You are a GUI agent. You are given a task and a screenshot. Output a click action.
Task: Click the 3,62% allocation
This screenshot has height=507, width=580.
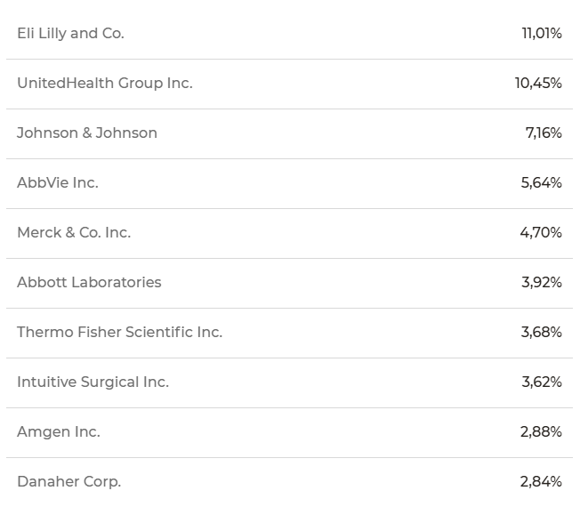click(542, 382)
